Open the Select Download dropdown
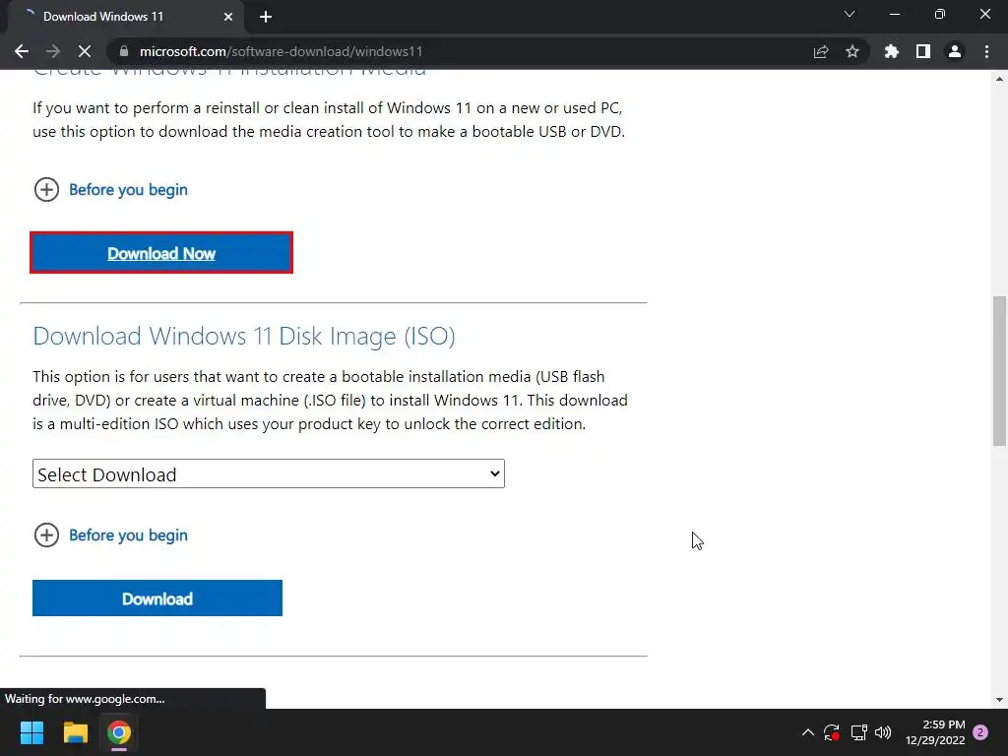 click(x=269, y=473)
